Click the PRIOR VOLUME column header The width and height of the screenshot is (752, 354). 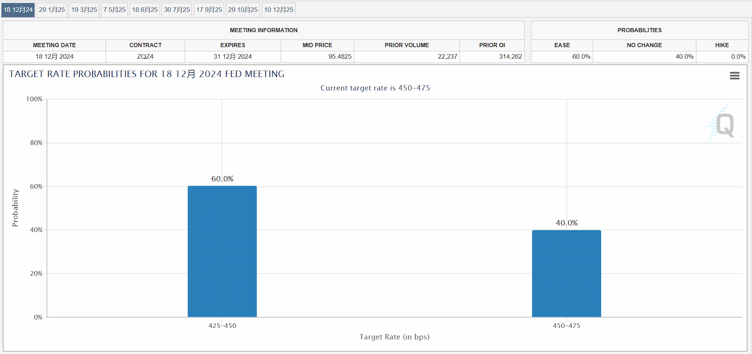[x=407, y=45]
